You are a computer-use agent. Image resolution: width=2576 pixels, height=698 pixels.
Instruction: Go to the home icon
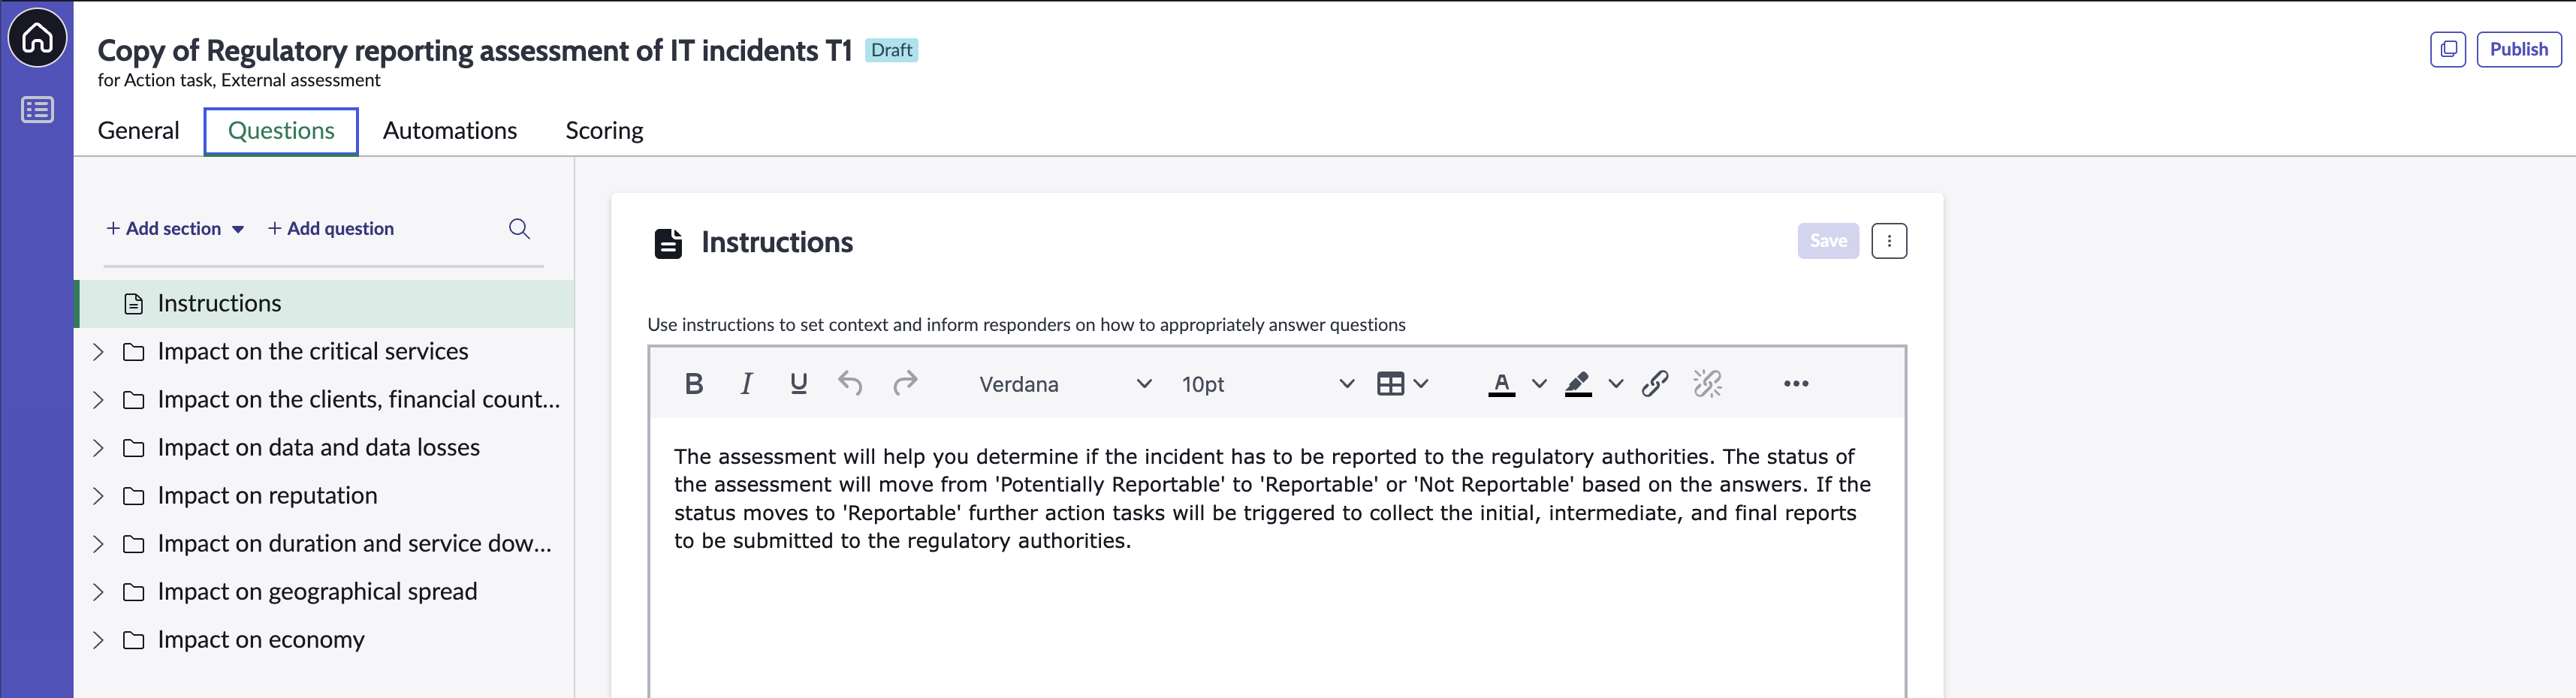[x=37, y=38]
